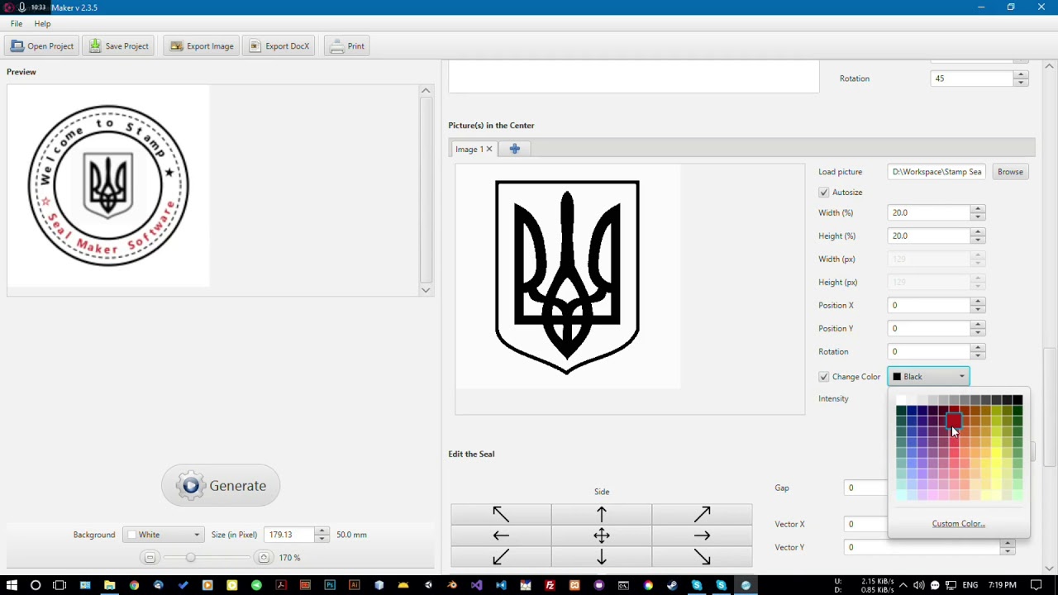1058x595 pixels.
Task: Click the Height (%) input field
Action: tap(929, 236)
